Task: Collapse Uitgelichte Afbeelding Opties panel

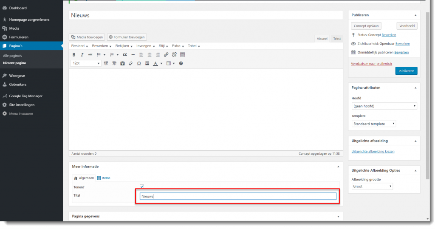Action: point(415,170)
